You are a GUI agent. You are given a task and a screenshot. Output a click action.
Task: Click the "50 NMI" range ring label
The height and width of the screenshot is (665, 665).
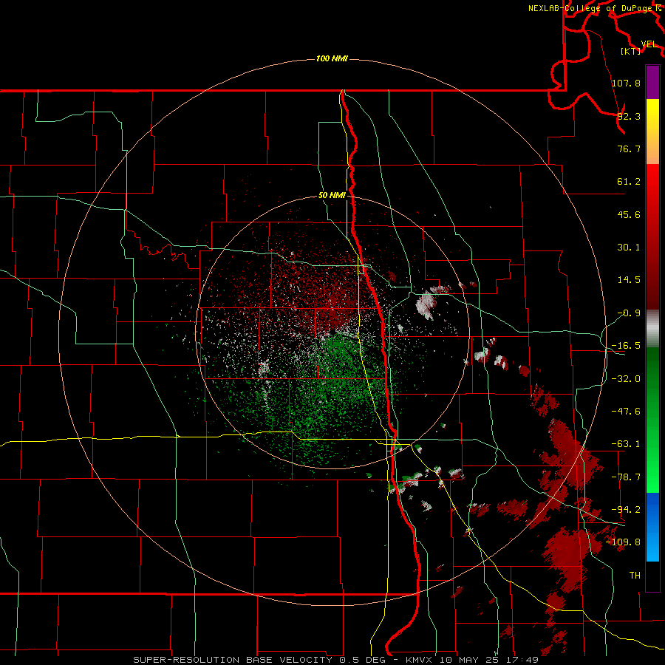[332, 195]
